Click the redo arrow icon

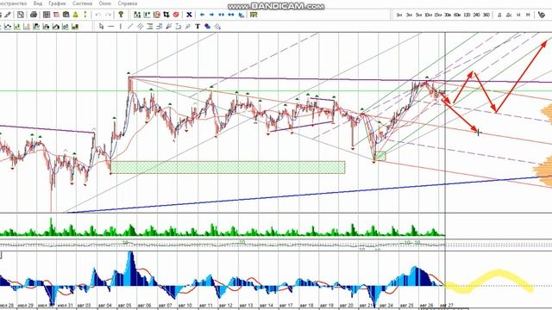[109, 15]
